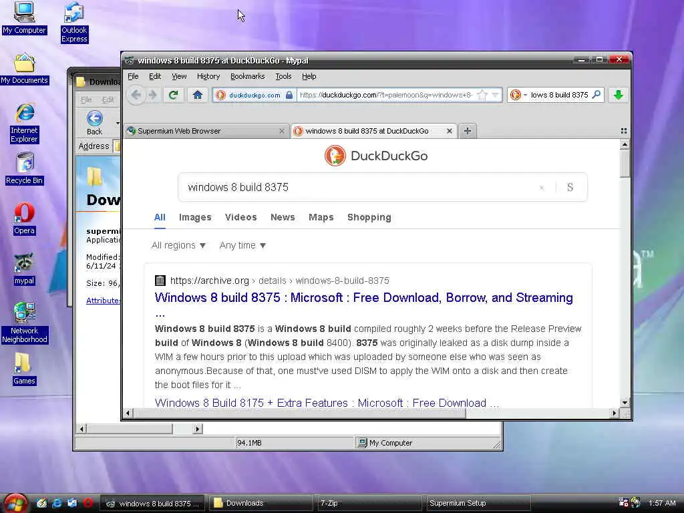Viewport: 684px width, 513px height.
Task: Expand Any time filter
Action: tap(242, 246)
